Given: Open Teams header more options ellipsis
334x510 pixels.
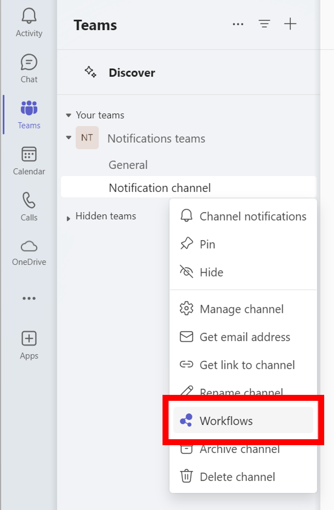Looking at the screenshot, I should pyautogui.click(x=238, y=24).
